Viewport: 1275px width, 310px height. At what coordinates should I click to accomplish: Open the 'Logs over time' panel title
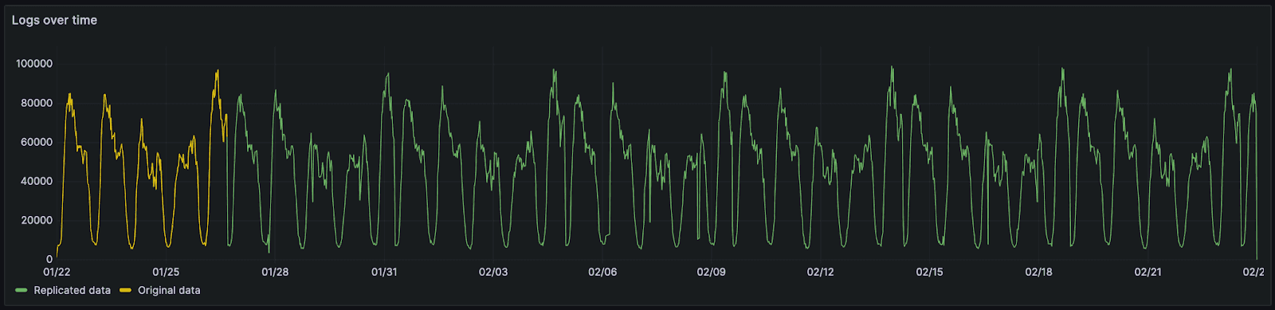point(54,20)
